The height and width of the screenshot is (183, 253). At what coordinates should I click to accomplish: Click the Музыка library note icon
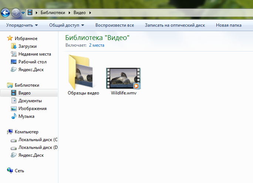point(14,116)
